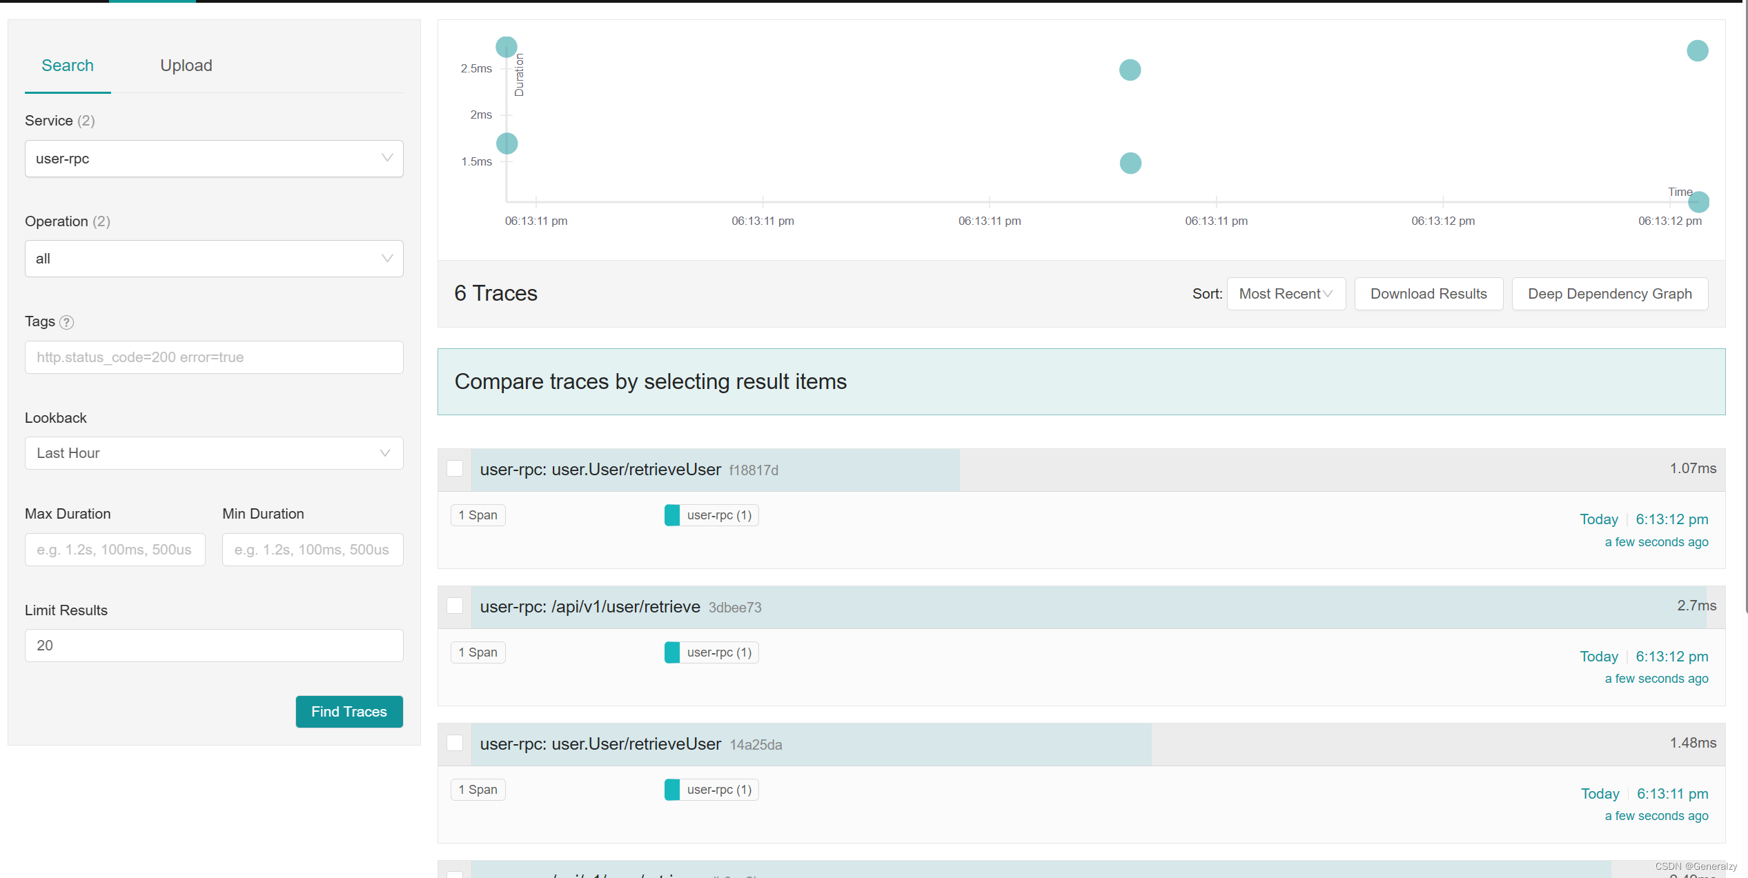Click the lower middle scatter plot dot near 1.5ms
Image resolution: width=1748 pixels, height=878 pixels.
(x=1130, y=163)
